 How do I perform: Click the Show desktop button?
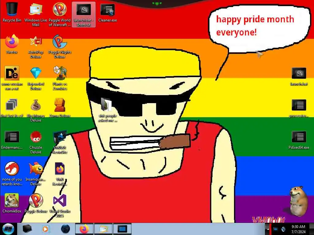[312, 229]
